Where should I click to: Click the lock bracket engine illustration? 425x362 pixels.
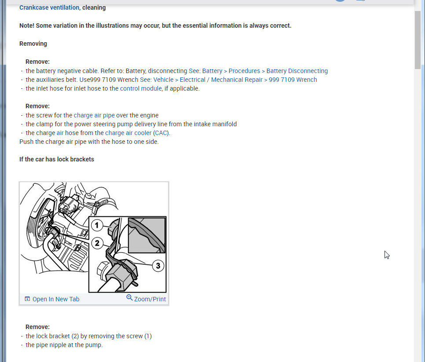point(94,238)
